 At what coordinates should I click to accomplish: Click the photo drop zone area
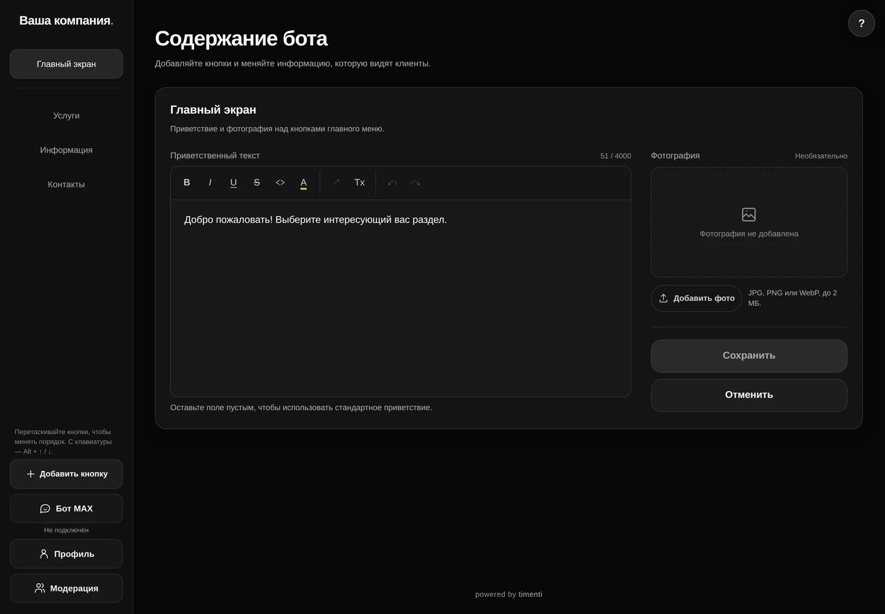(x=749, y=222)
